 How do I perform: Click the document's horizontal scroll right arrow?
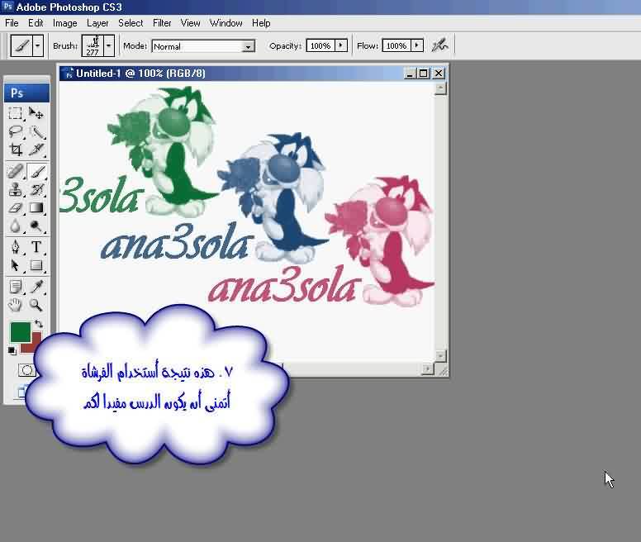(x=427, y=369)
